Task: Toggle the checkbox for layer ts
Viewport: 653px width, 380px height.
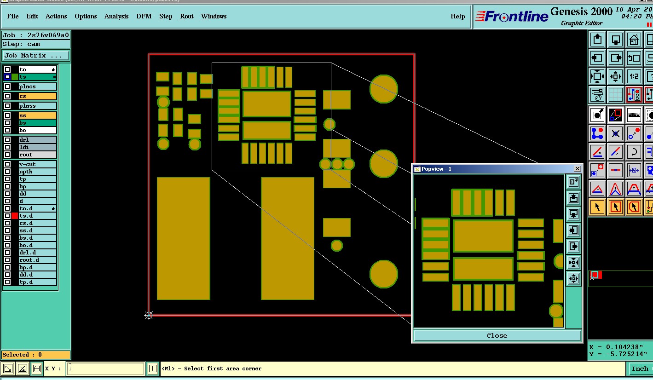Action: point(7,77)
